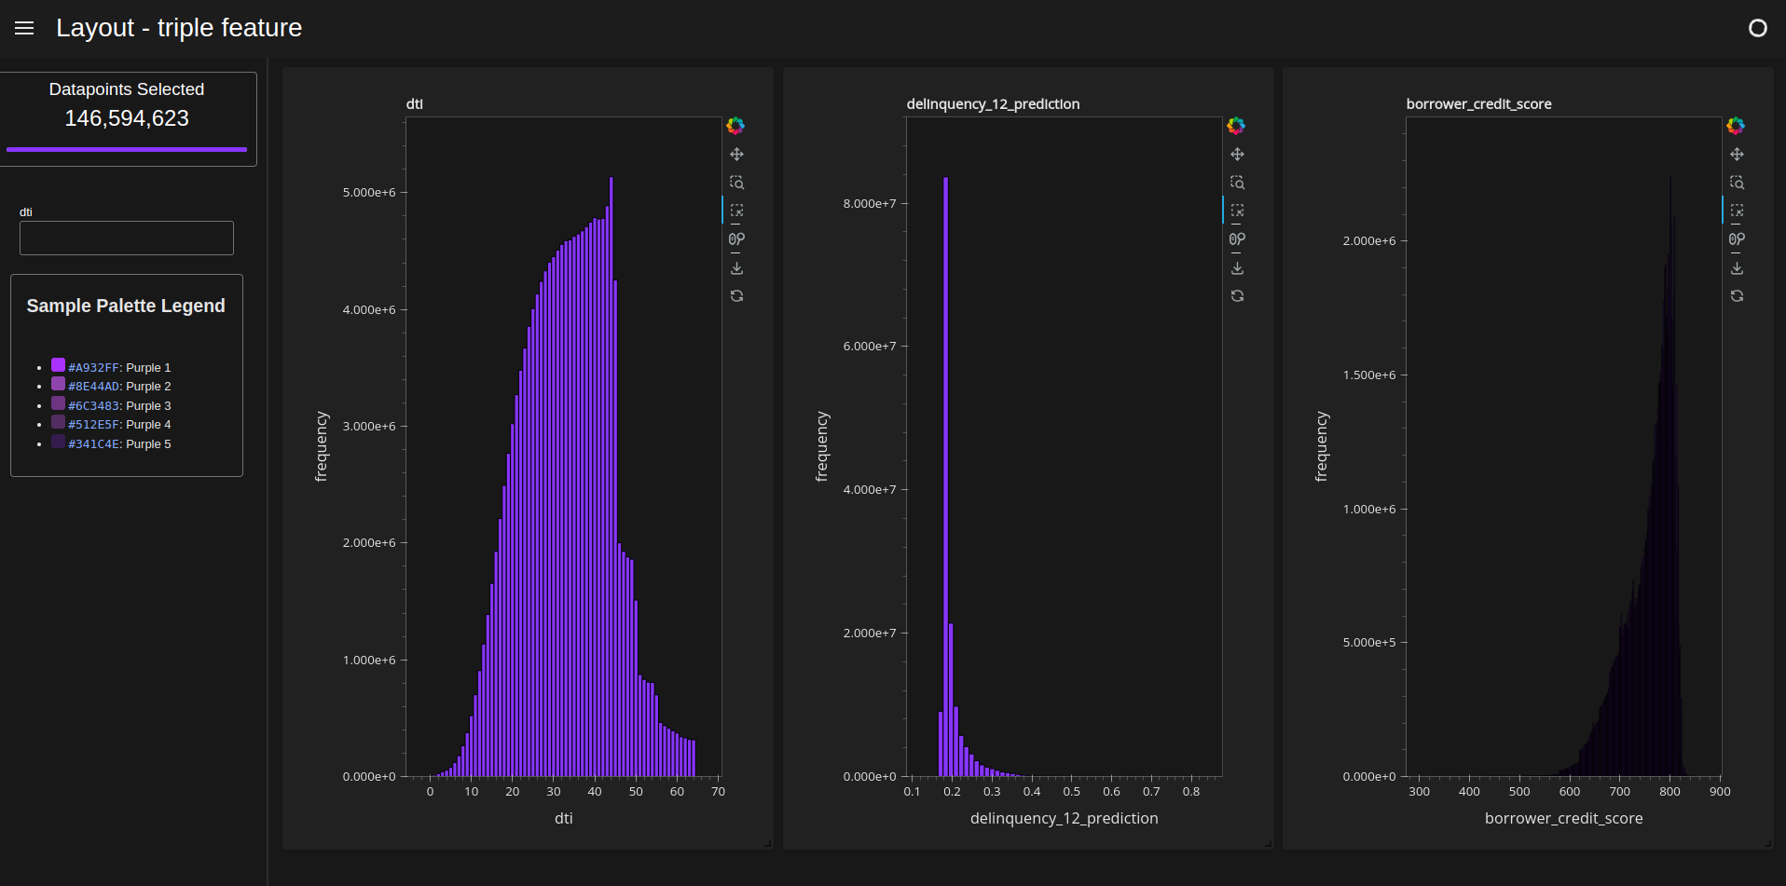Reset the borrower_credit_score chart view

(x=1737, y=296)
